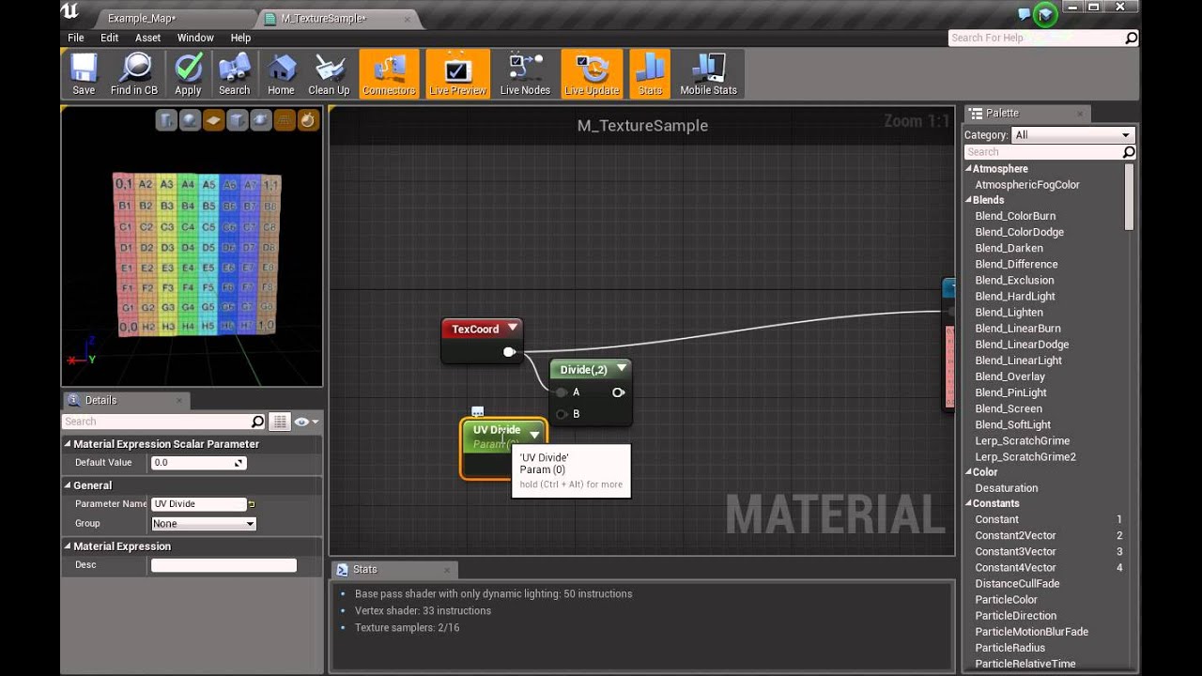Image resolution: width=1202 pixels, height=676 pixels.
Task: Click the Home toolbar icon
Action: pyautogui.click(x=281, y=74)
